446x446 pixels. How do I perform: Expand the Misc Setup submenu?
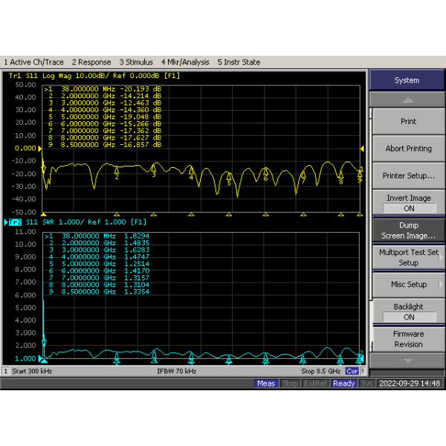(x=407, y=285)
